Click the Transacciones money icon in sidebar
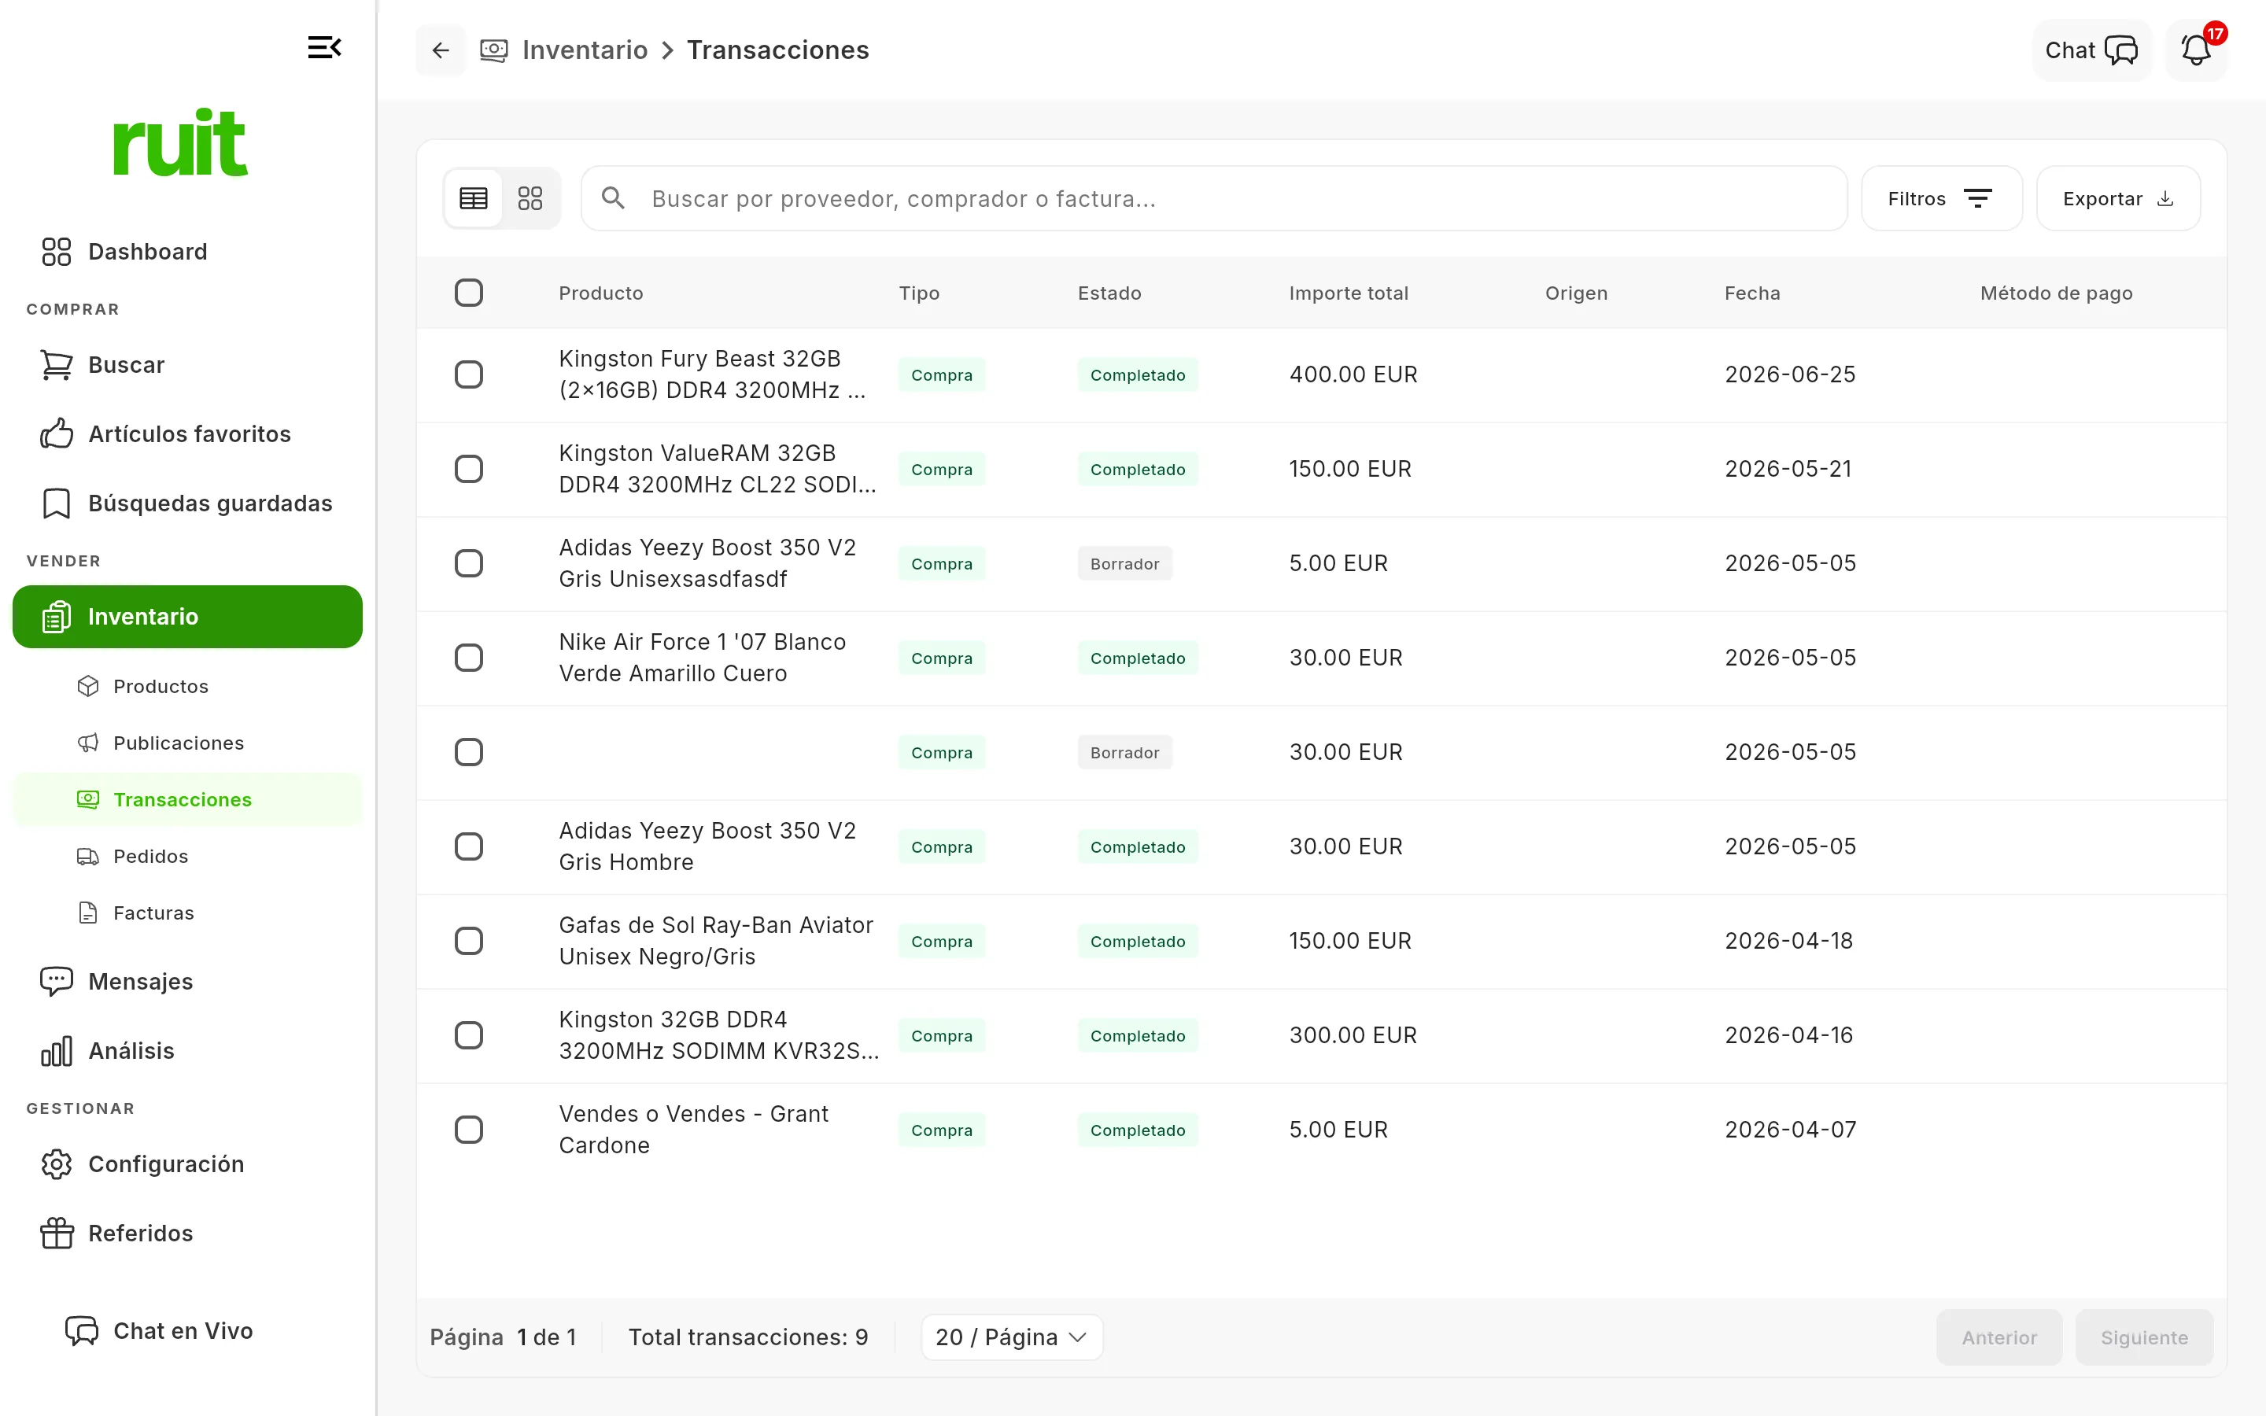 click(88, 800)
